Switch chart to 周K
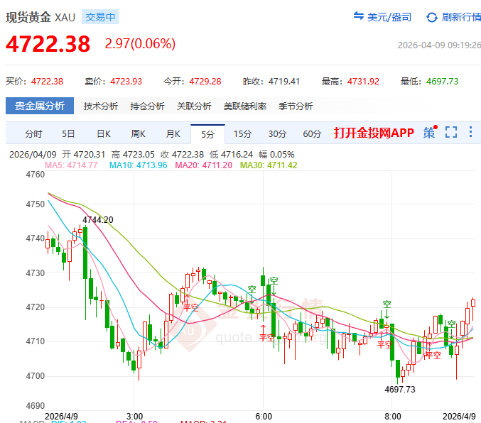Viewport: 481px width, 423px height. click(138, 134)
